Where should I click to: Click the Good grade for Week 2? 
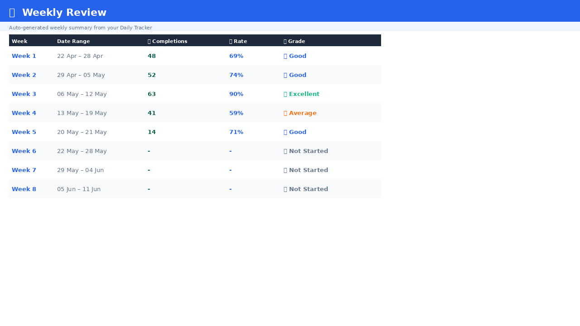(x=295, y=75)
